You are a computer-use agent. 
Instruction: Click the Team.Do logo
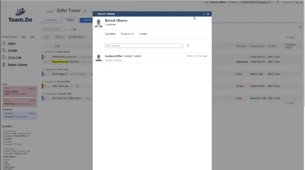point(20,15)
